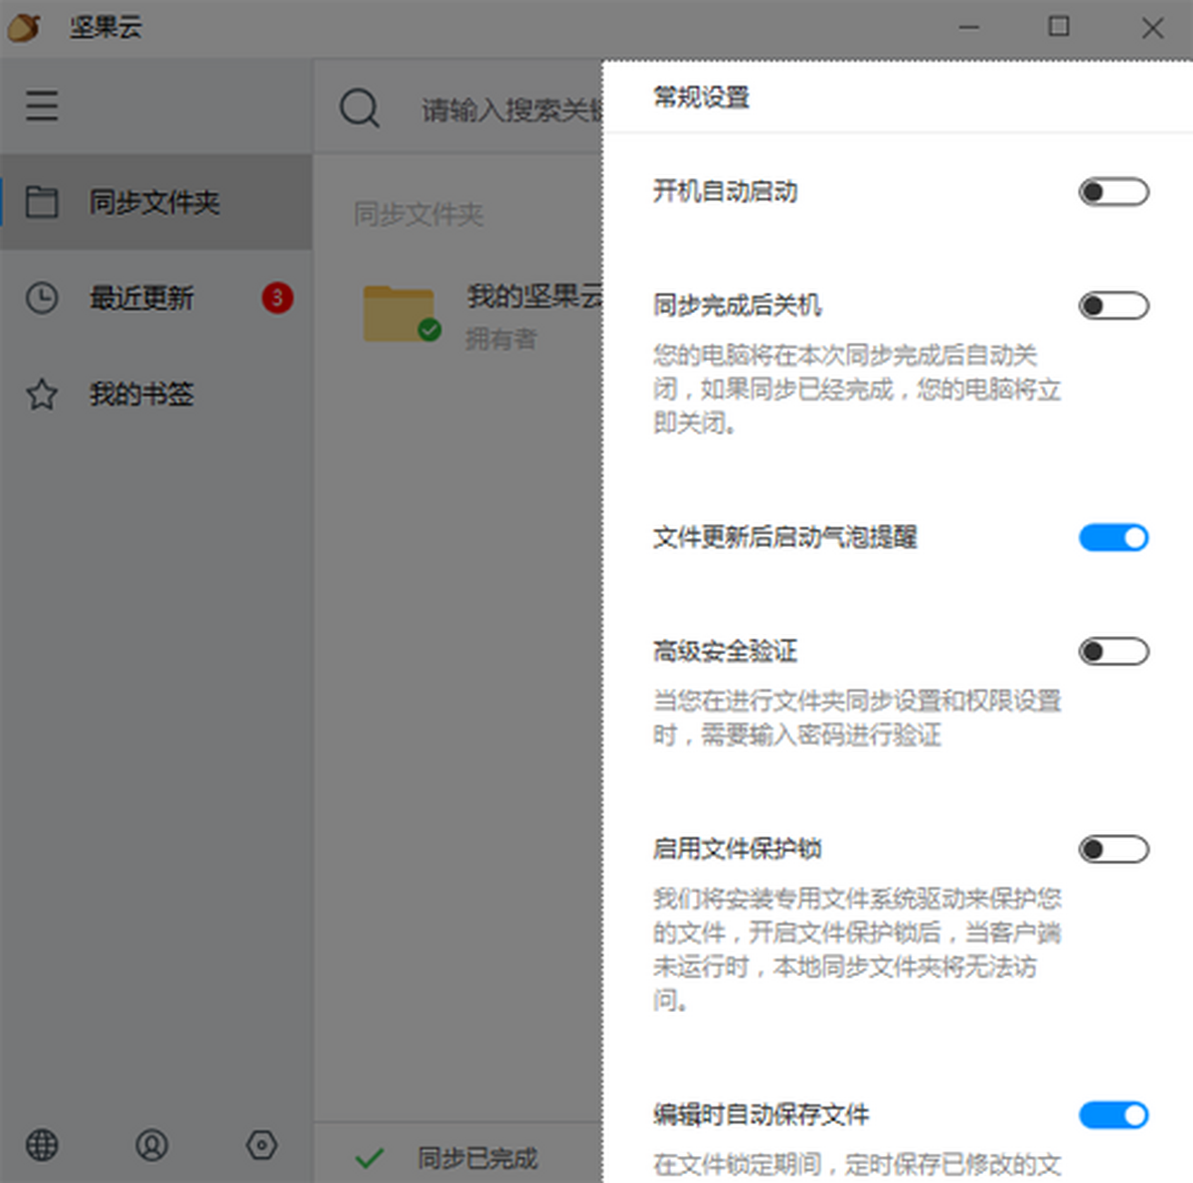Open 最近更新 in the sidebar
The width and height of the screenshot is (1193, 1183).
tap(141, 298)
